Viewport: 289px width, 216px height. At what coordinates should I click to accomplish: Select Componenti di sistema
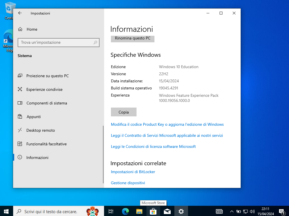(x=42, y=103)
